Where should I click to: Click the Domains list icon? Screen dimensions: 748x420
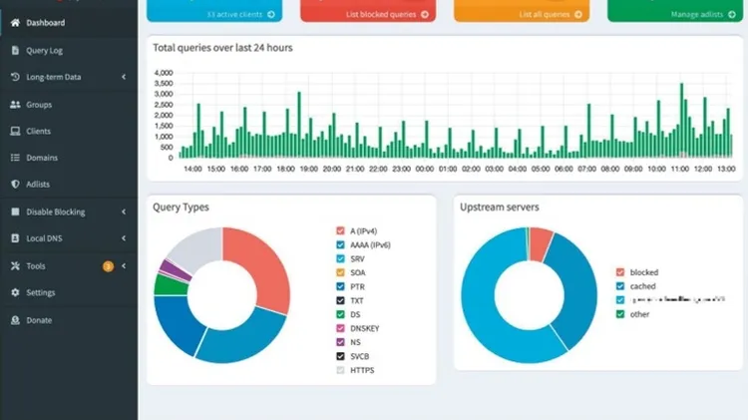tap(15, 158)
